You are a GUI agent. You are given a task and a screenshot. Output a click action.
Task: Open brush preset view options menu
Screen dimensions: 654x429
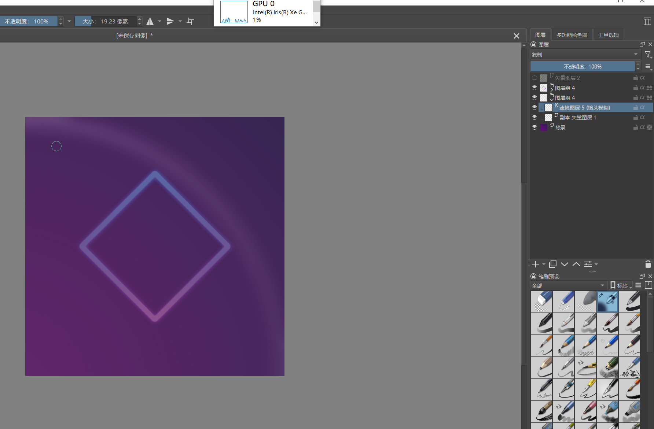(638, 285)
